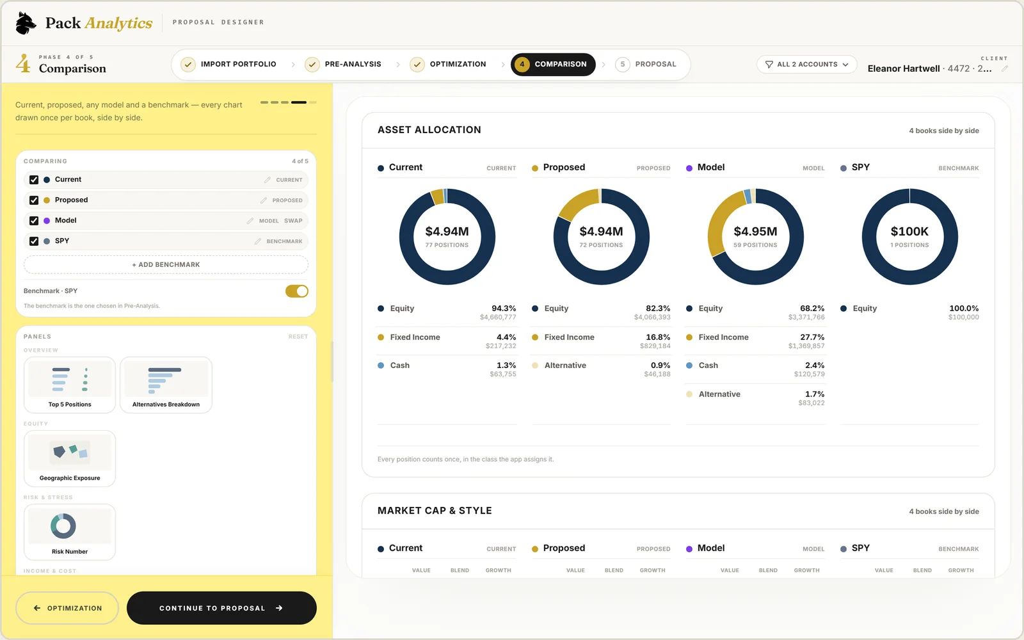1024x640 pixels.
Task: Add the Top 5 Positions panel
Action: 70,385
